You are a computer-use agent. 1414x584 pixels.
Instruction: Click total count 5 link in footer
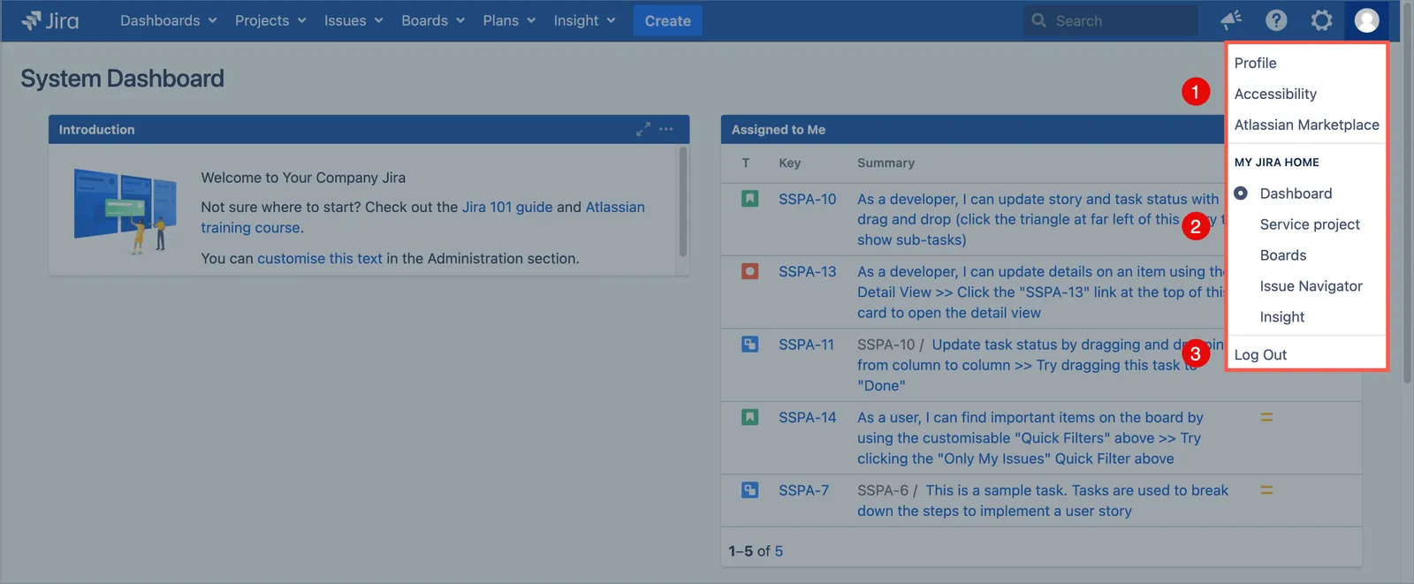click(x=779, y=550)
